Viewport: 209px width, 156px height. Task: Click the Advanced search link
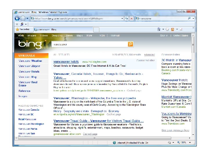(x=149, y=55)
